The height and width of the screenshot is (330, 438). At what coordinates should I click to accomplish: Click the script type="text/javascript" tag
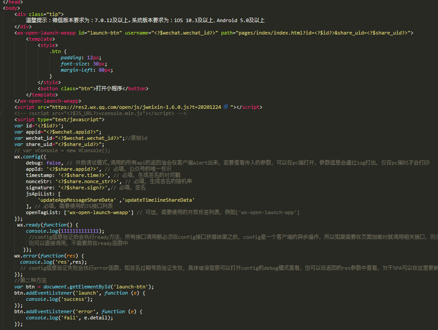[x=60, y=119]
